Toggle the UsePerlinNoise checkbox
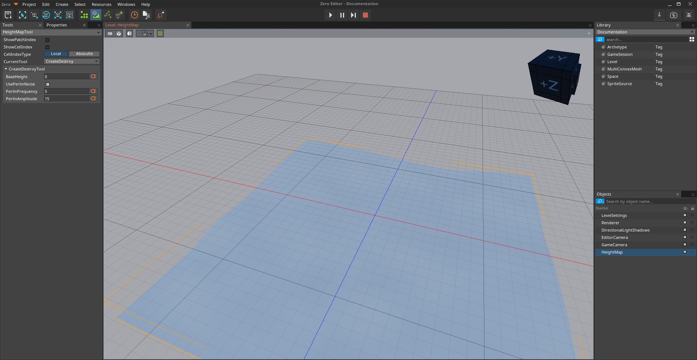The height and width of the screenshot is (360, 697). point(48,84)
